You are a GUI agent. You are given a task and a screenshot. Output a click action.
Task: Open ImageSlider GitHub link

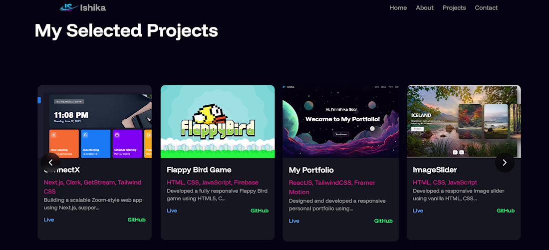[506, 211]
